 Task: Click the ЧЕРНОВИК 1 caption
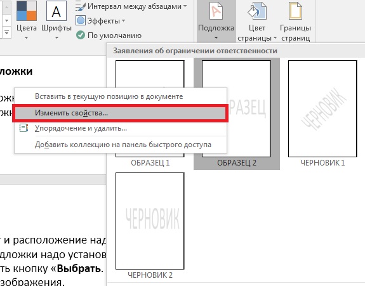[x=322, y=163]
